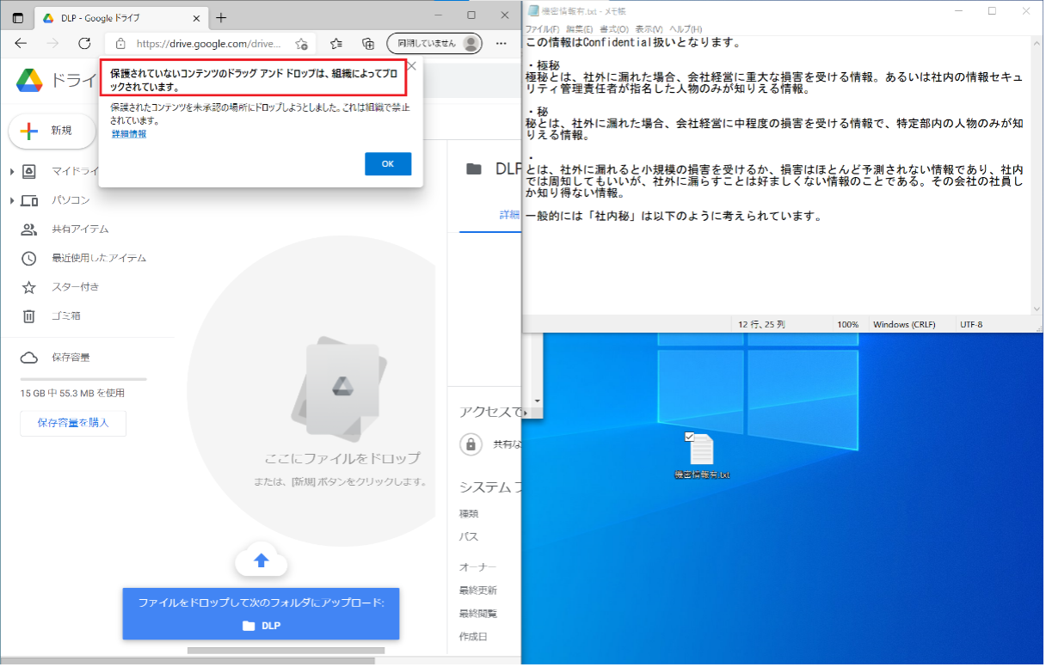
Task: Open Edge settings and more menu
Action: click(502, 43)
